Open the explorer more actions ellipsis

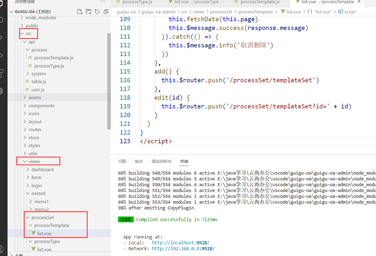(102, 1)
